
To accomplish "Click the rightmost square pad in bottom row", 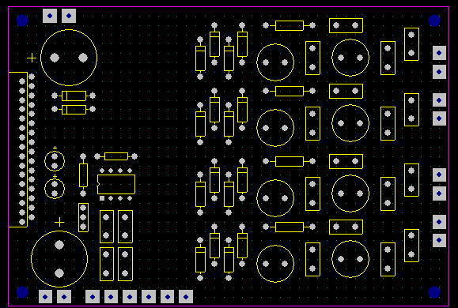I will click(x=186, y=297).
